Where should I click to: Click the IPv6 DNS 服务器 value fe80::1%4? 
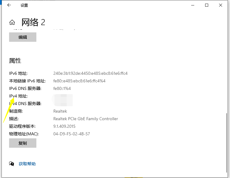62,88
